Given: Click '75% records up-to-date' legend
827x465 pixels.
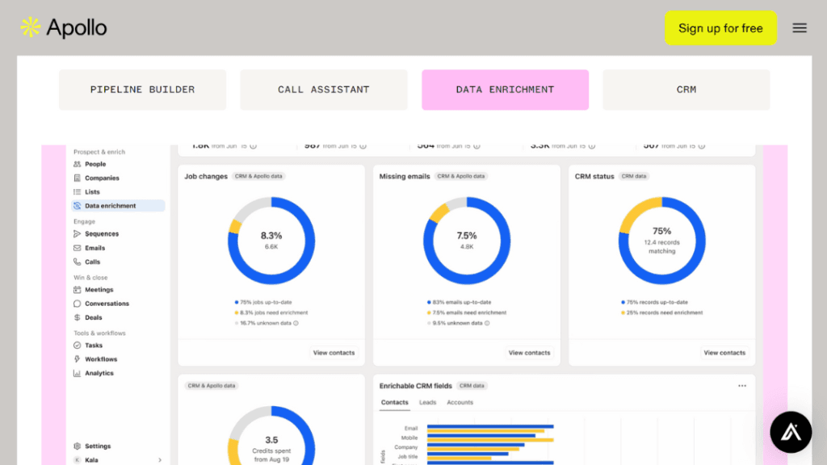Looking at the screenshot, I should click(x=654, y=303).
